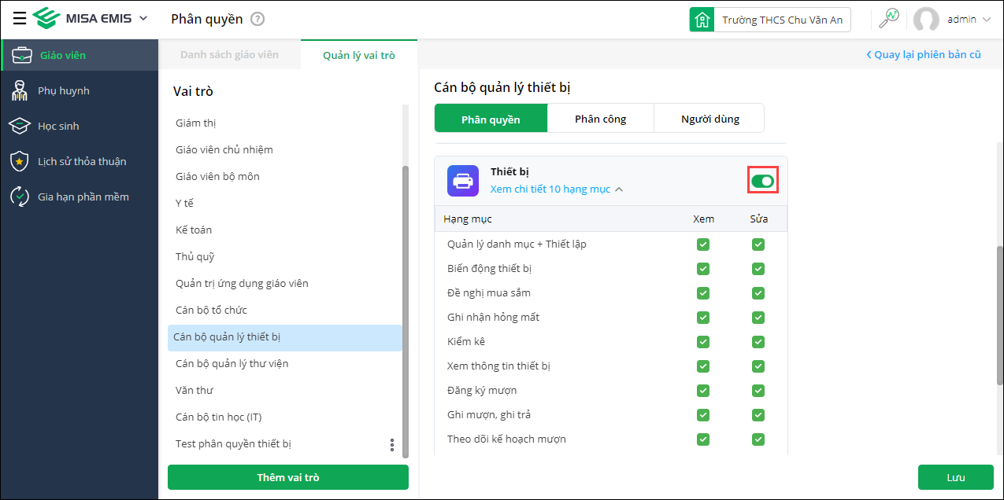Expand the admin account dropdown

(987, 20)
